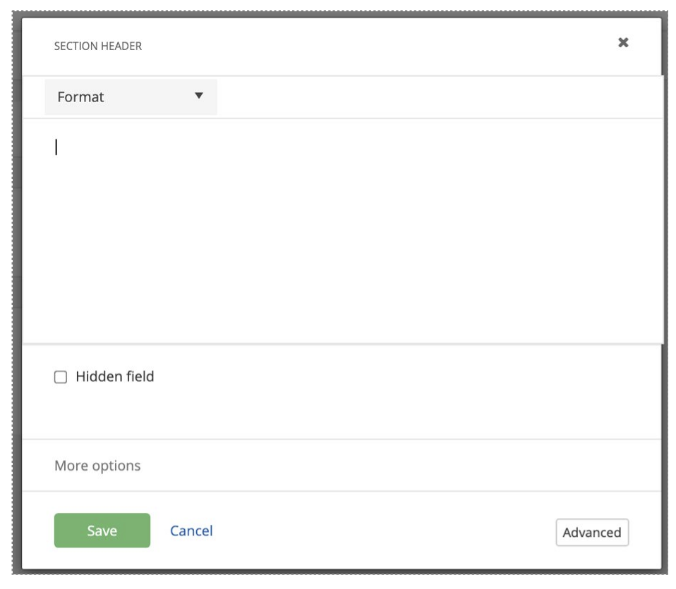Open the Advanced settings
Viewport: 676px width, 589px height.
[x=591, y=533]
